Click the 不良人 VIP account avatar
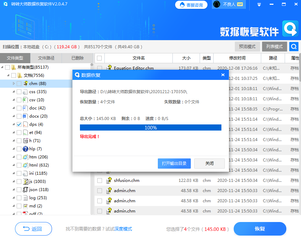Viewport: 301px width, 239px height. click(217, 4)
